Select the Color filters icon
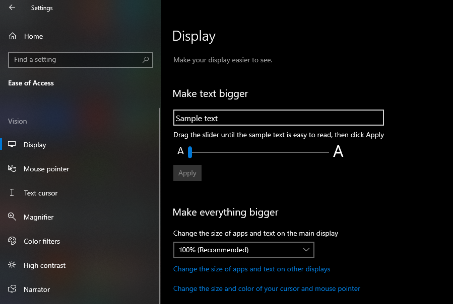 [11, 241]
